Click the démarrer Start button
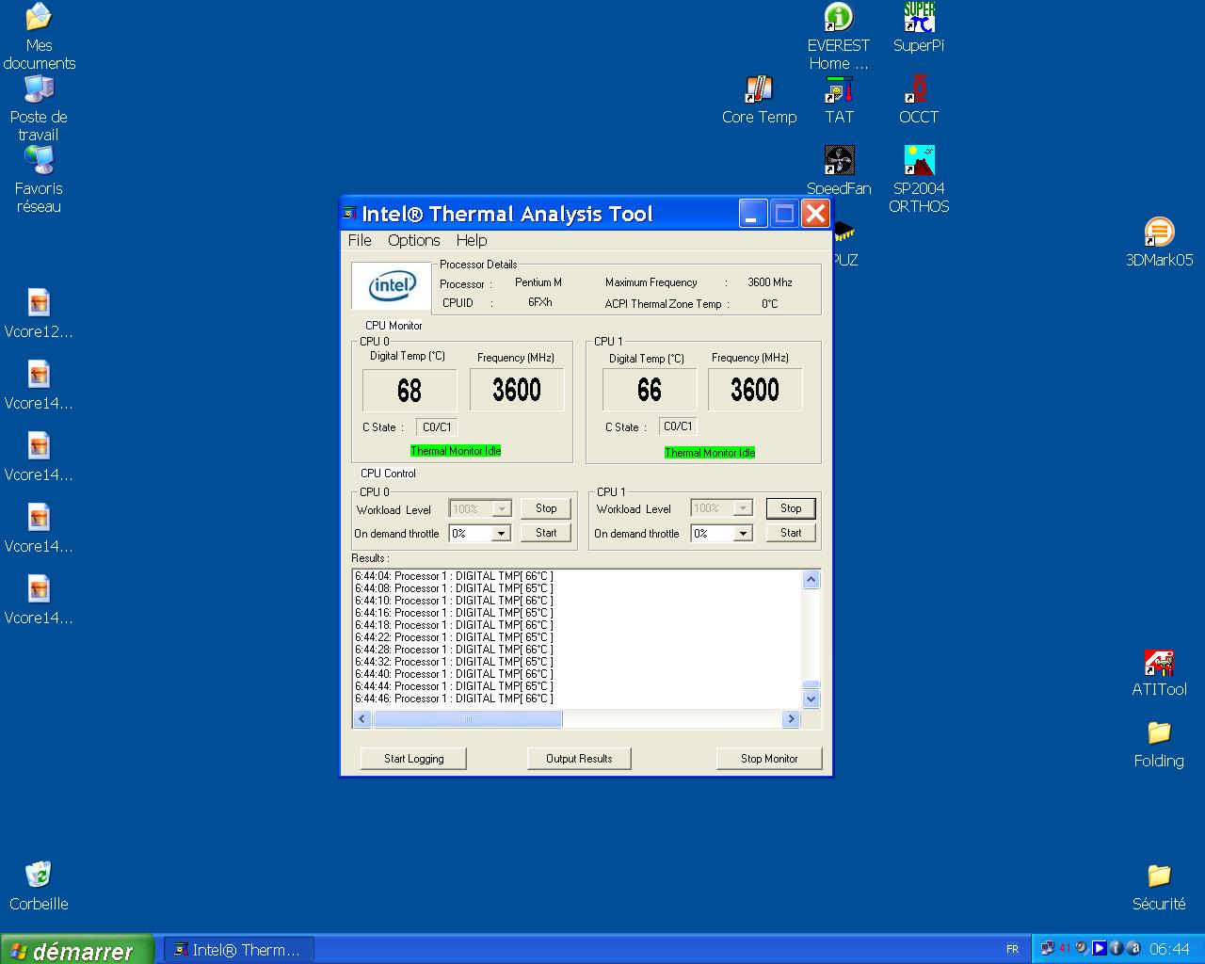The height and width of the screenshot is (964, 1205). tap(75, 950)
